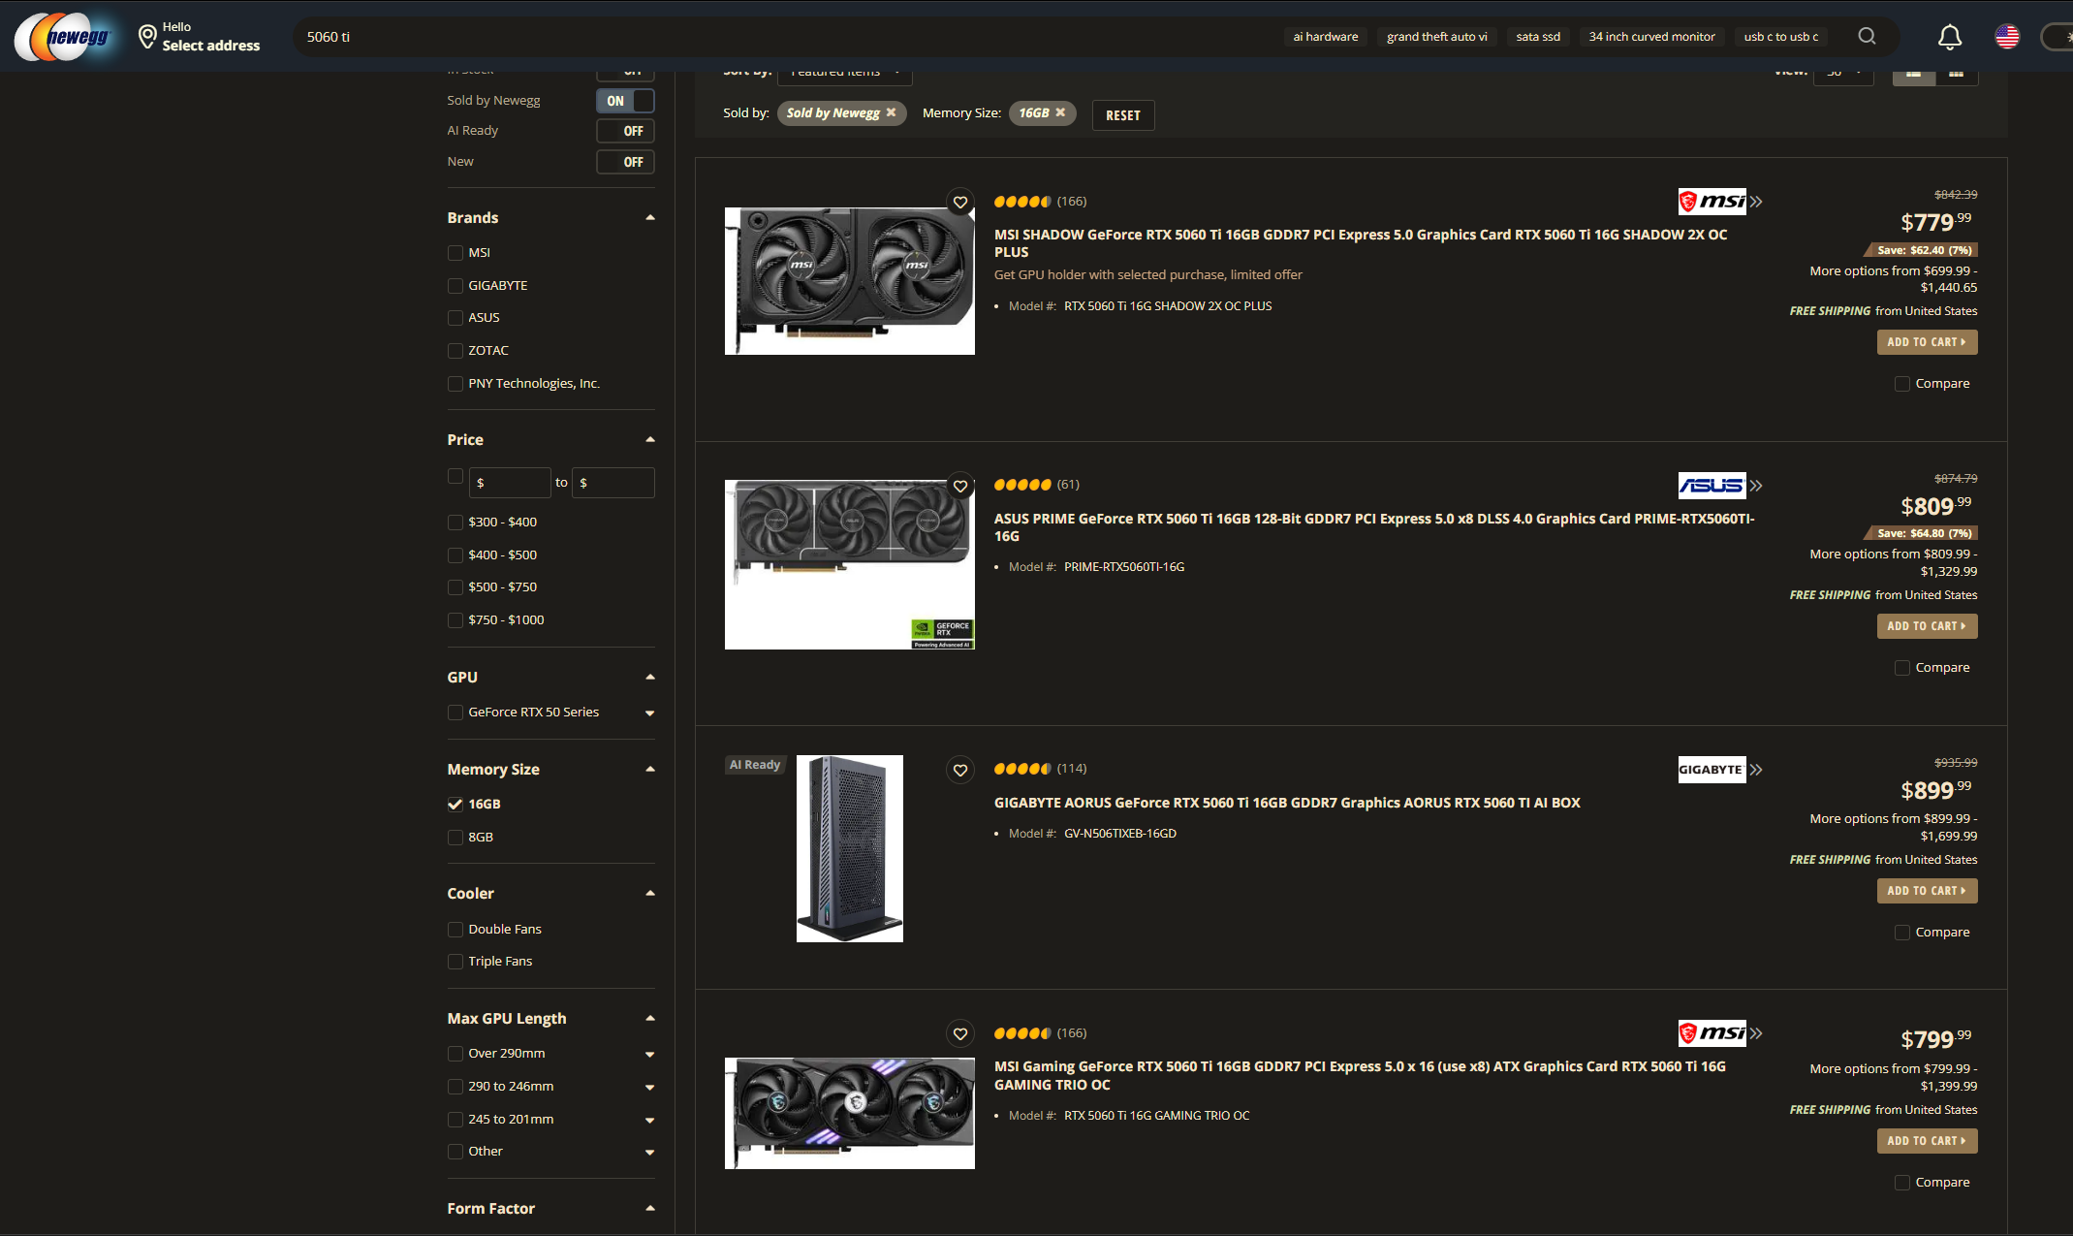Collapse the Price filter section
This screenshot has height=1236, width=2073.
[650, 440]
